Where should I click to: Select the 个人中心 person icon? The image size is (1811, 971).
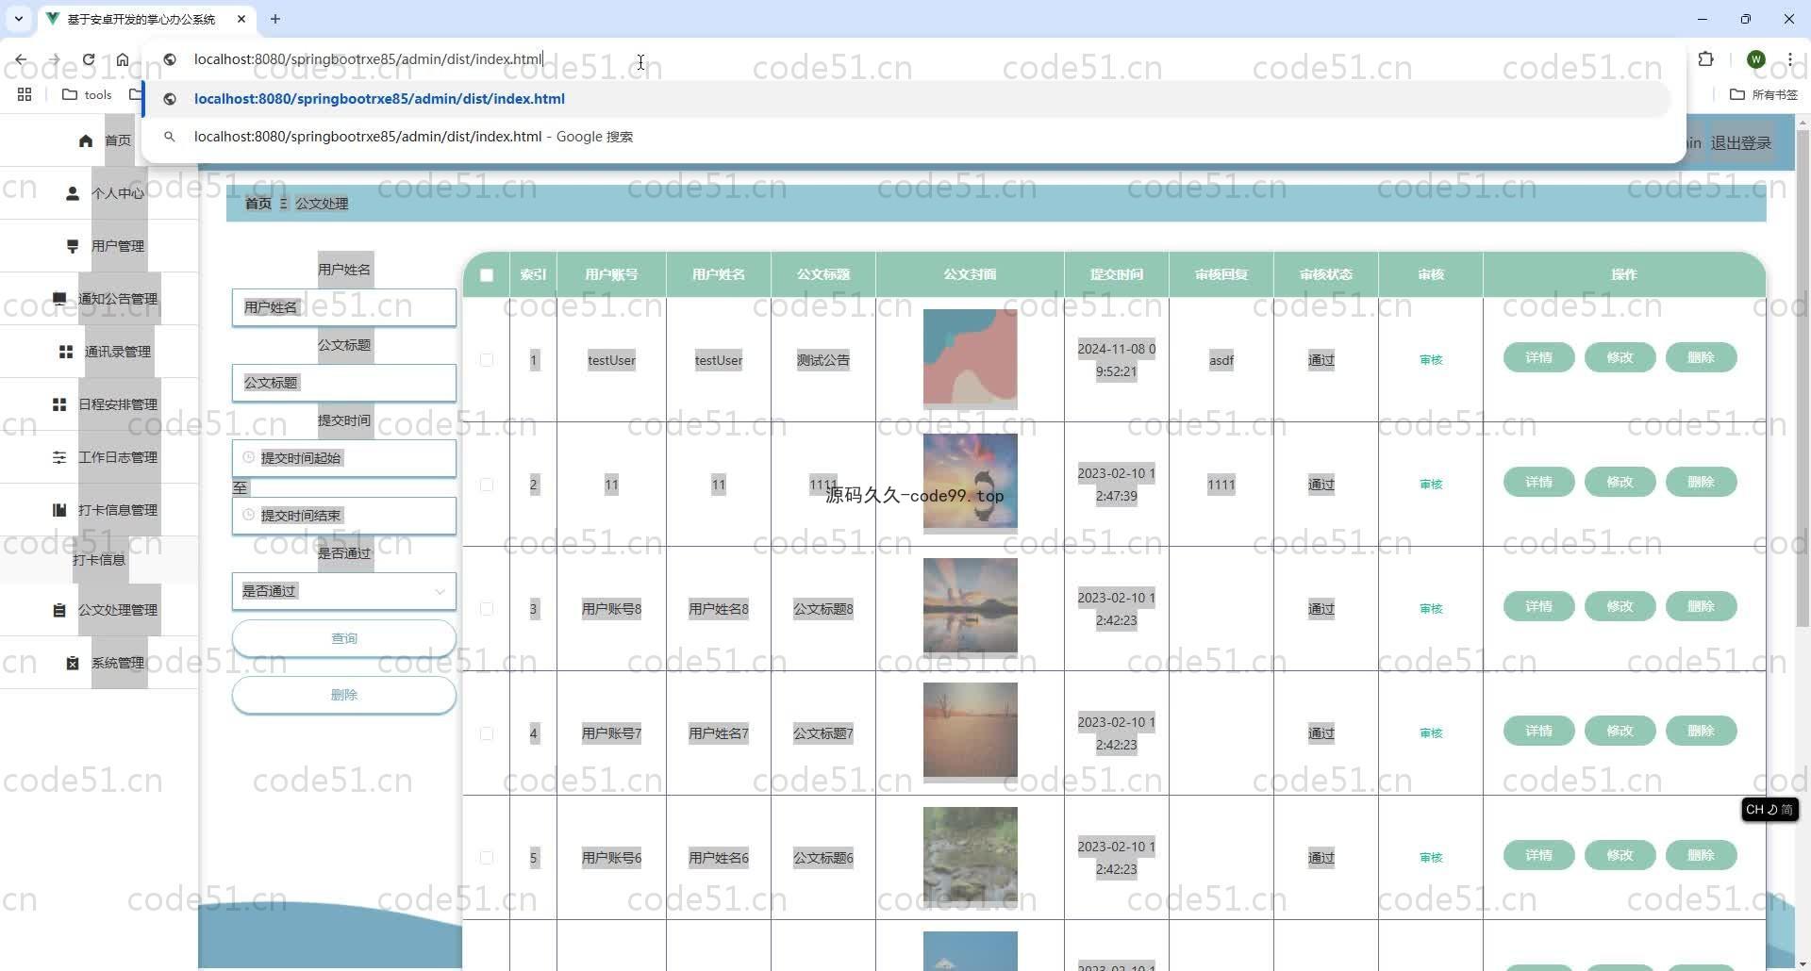coord(73,193)
